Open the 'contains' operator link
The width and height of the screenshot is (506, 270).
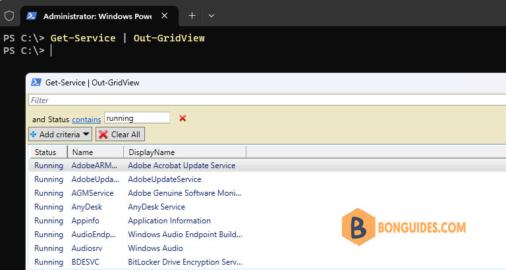coord(86,120)
